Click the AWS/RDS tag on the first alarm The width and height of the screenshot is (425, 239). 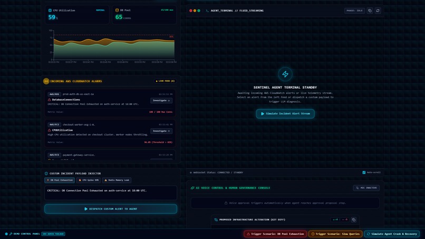[54, 94]
